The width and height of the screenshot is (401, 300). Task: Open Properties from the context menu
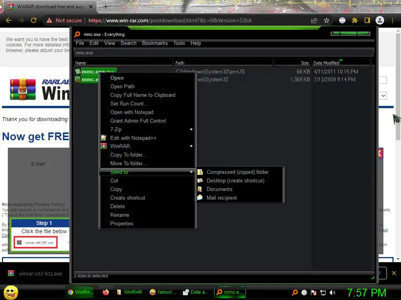(x=147, y=223)
